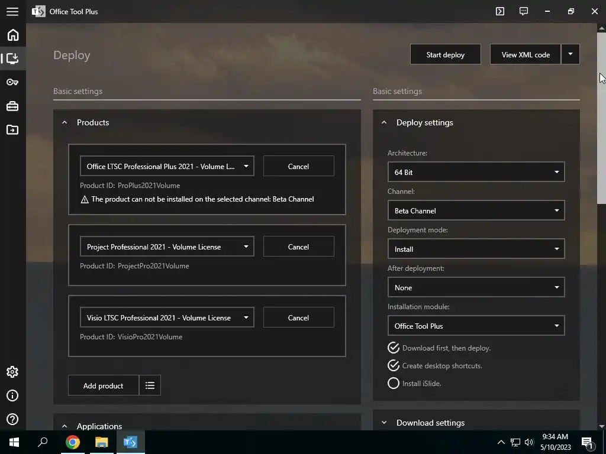
Task: Show hidden system tray icons
Action: tap(501, 442)
